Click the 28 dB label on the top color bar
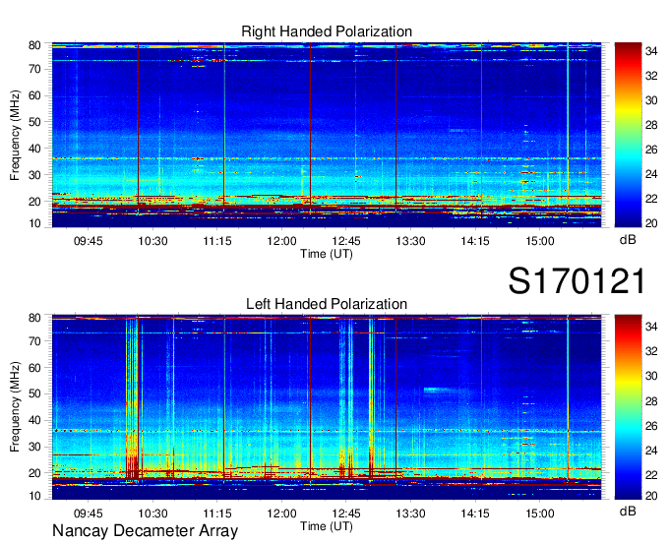The height and width of the screenshot is (543, 669). pos(651,125)
